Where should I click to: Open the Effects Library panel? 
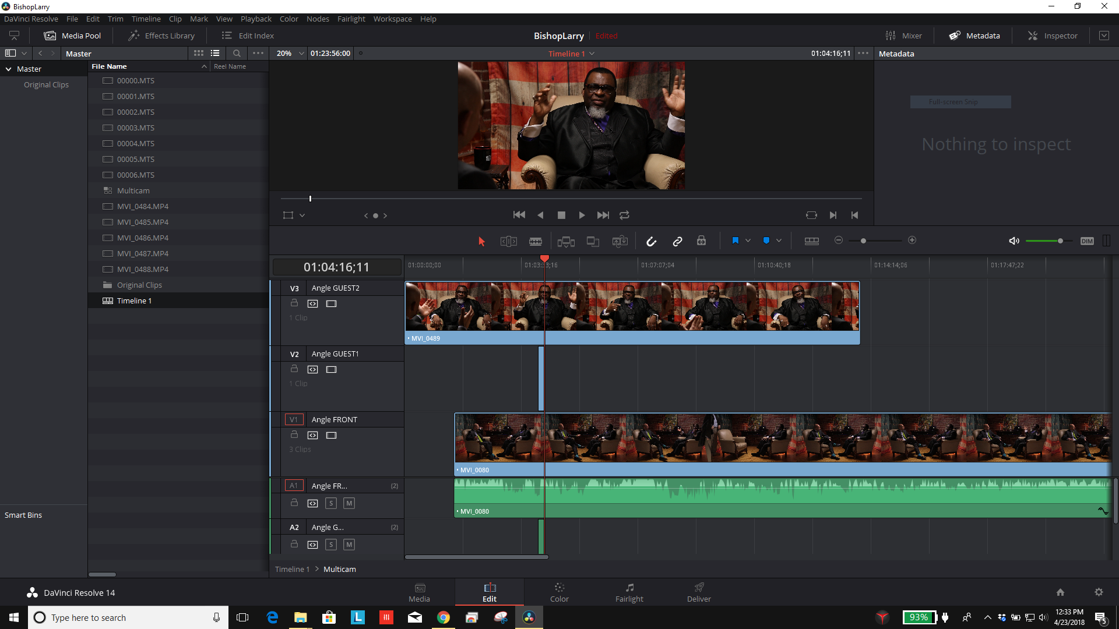pos(161,36)
